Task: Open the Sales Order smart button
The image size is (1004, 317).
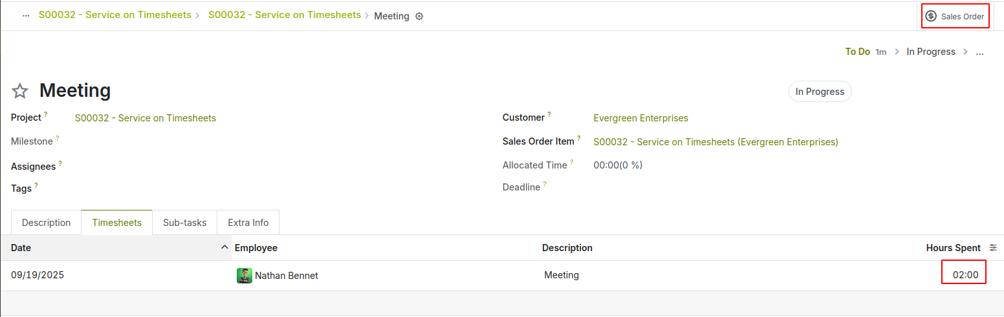Action: coord(955,16)
